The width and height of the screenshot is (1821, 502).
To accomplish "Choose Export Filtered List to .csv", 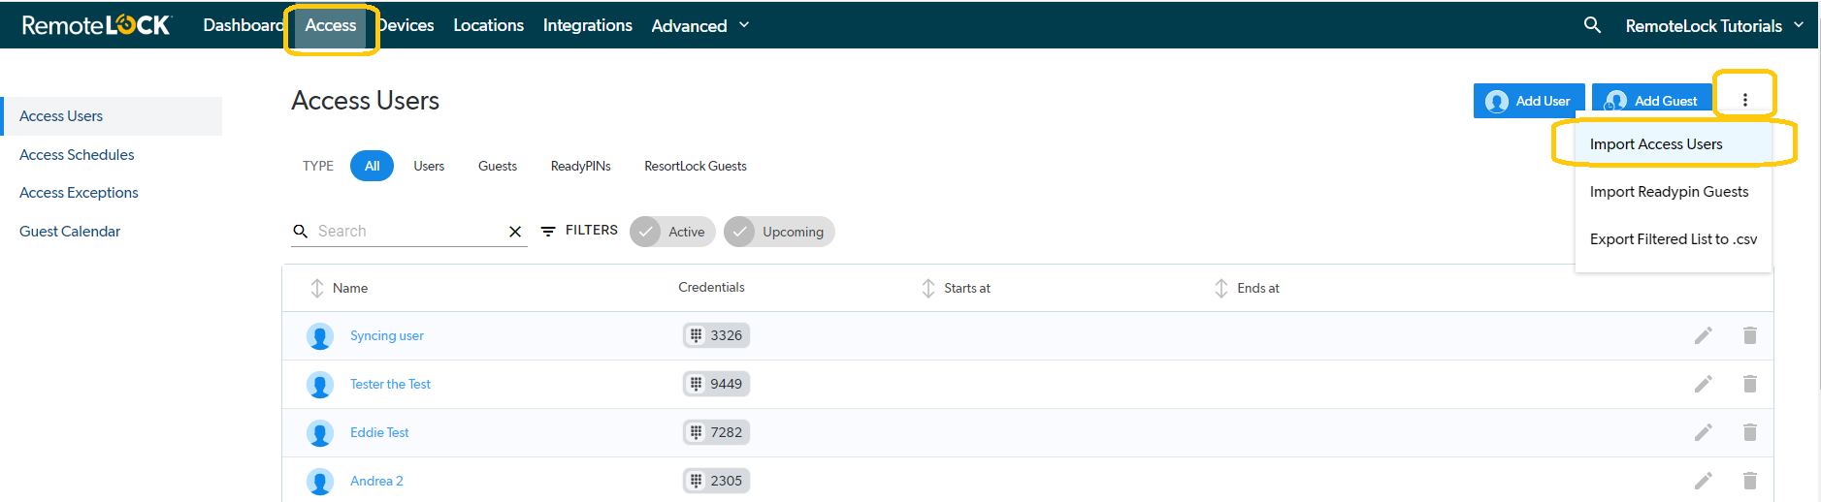I will pyautogui.click(x=1673, y=239).
